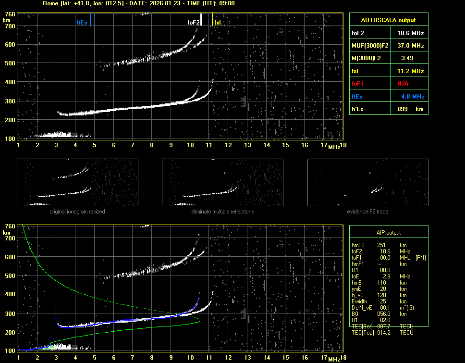Click the Rome date and time title text
This screenshot has height=363, width=465.
point(139,3)
